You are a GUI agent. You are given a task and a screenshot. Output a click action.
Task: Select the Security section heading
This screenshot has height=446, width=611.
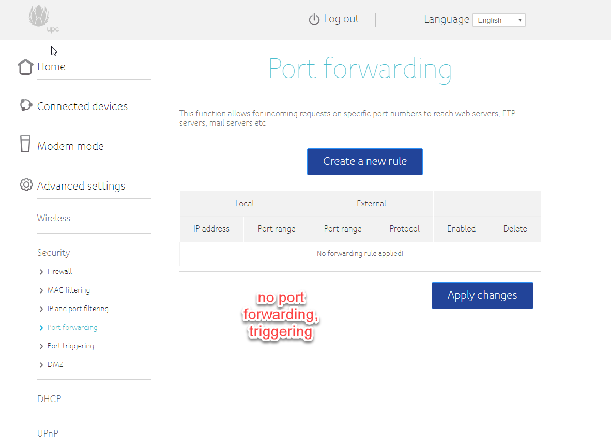point(53,253)
